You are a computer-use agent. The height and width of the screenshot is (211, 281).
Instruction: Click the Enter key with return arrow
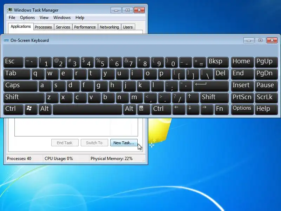[211, 86]
